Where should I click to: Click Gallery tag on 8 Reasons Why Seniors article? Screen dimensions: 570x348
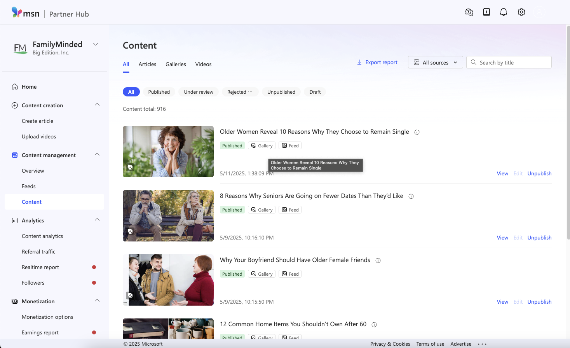click(x=261, y=210)
